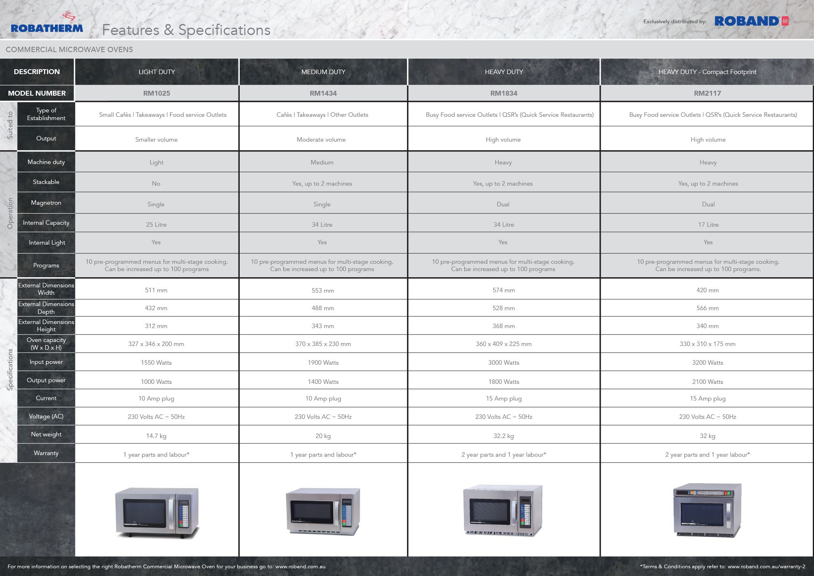Open the roband.com.au/warranty-2 terms link

click(x=766, y=567)
